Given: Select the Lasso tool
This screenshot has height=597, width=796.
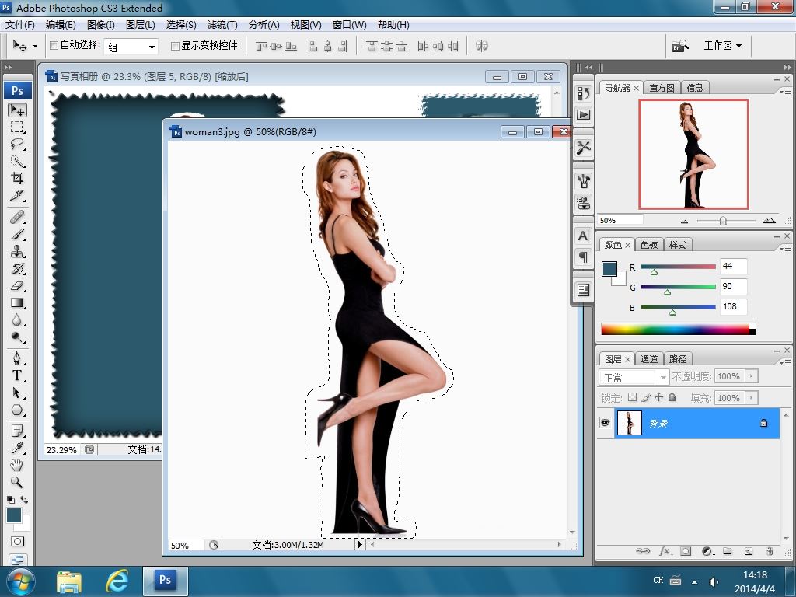Looking at the screenshot, I should click(x=17, y=145).
